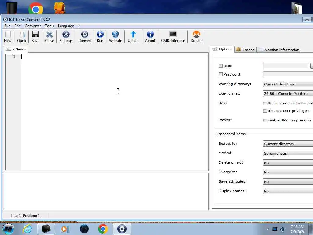Enable the Icon checkbox

[x=220, y=65]
